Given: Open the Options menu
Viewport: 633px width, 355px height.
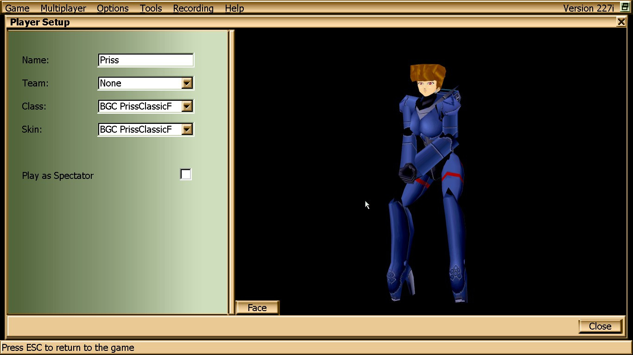Looking at the screenshot, I should (x=112, y=8).
